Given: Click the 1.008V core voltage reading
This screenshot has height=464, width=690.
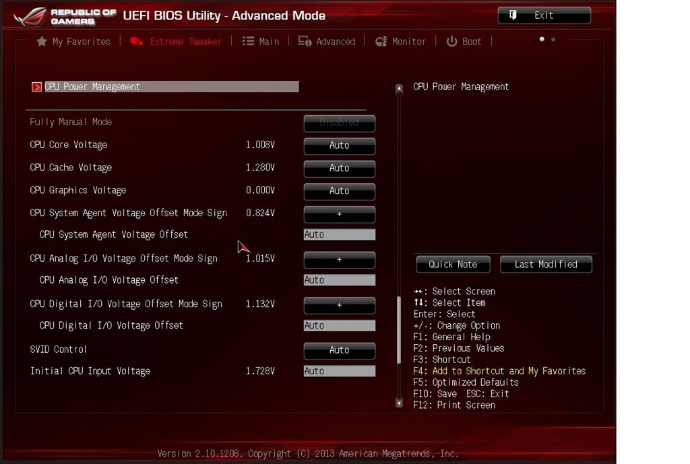Looking at the screenshot, I should point(260,145).
